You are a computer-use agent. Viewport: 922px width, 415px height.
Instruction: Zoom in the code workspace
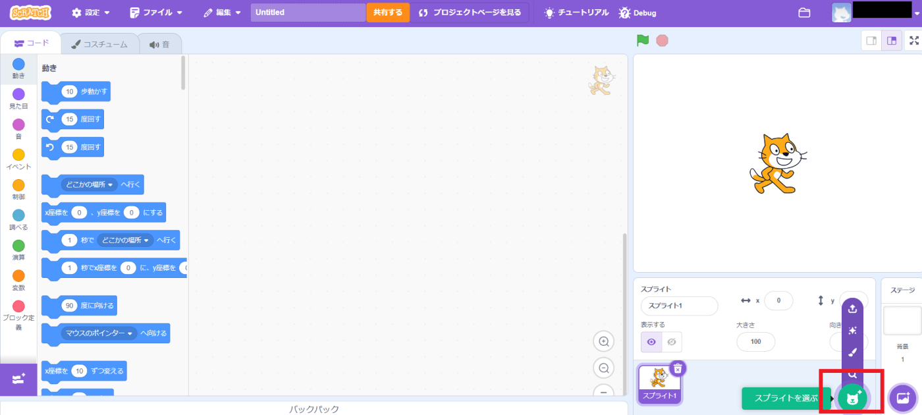(x=603, y=341)
